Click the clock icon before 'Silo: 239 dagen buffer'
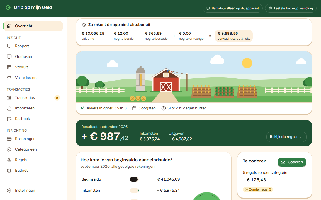 pos(163,108)
